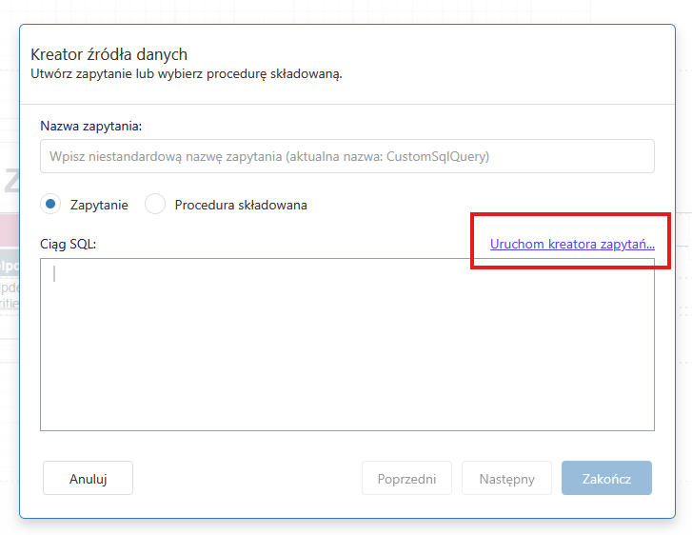Finish the wizard with the blue Zakończ button
This screenshot has height=535, width=692.
(x=606, y=479)
